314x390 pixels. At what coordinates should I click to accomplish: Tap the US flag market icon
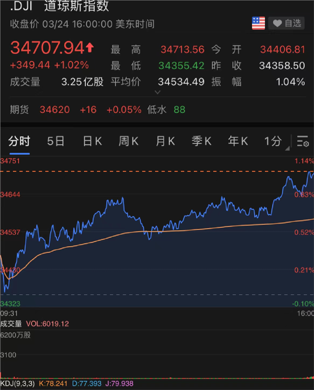click(x=259, y=24)
